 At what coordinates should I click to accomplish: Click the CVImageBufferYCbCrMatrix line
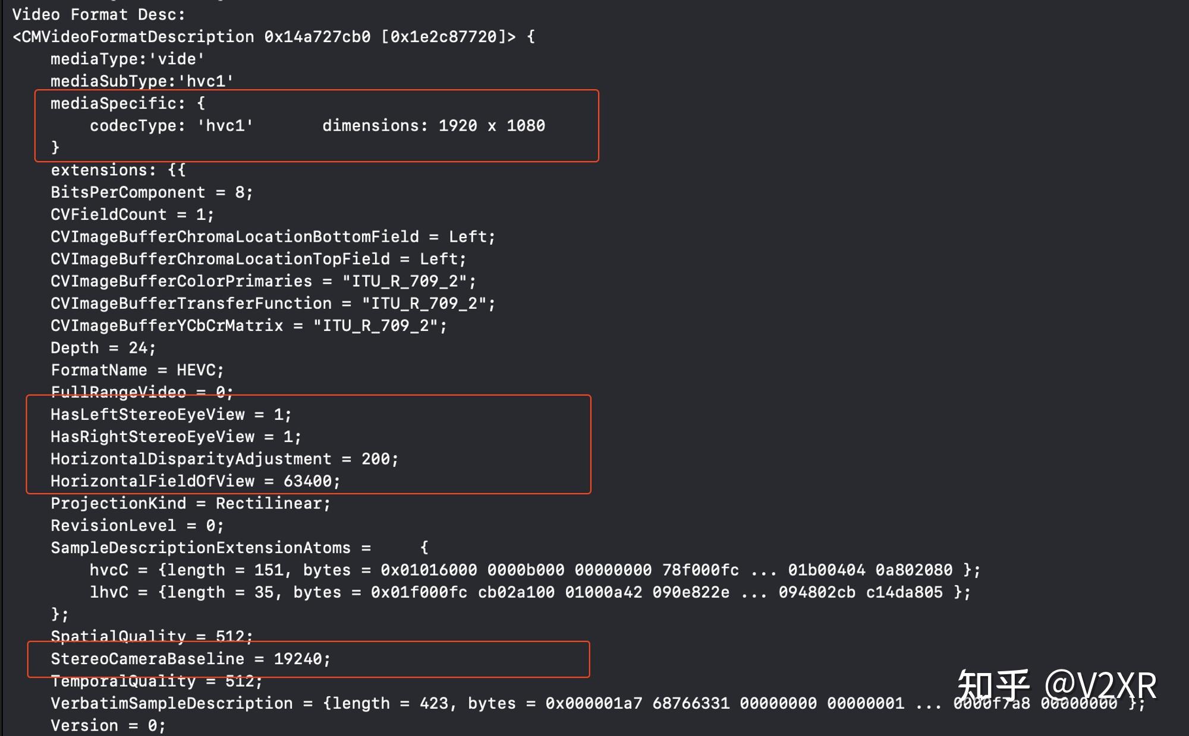click(x=249, y=326)
